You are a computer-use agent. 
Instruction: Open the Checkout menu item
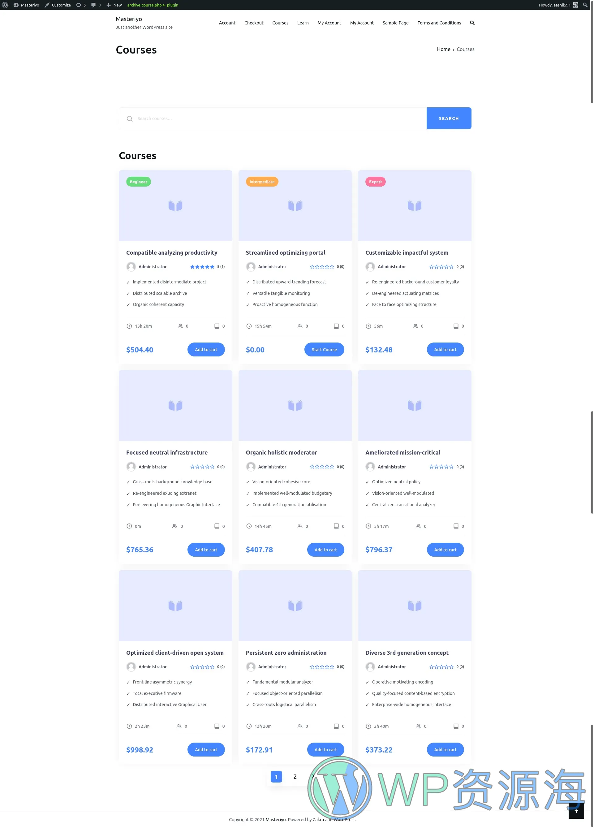pyautogui.click(x=253, y=23)
